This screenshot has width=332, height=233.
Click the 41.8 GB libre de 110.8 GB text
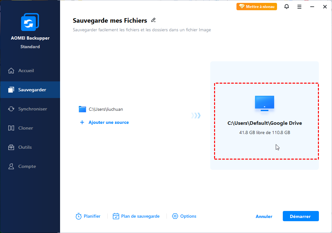click(265, 132)
